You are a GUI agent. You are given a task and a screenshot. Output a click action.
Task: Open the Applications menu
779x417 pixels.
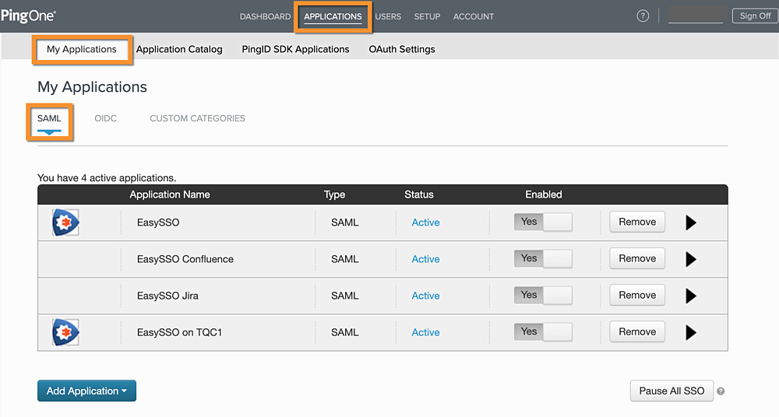(333, 16)
